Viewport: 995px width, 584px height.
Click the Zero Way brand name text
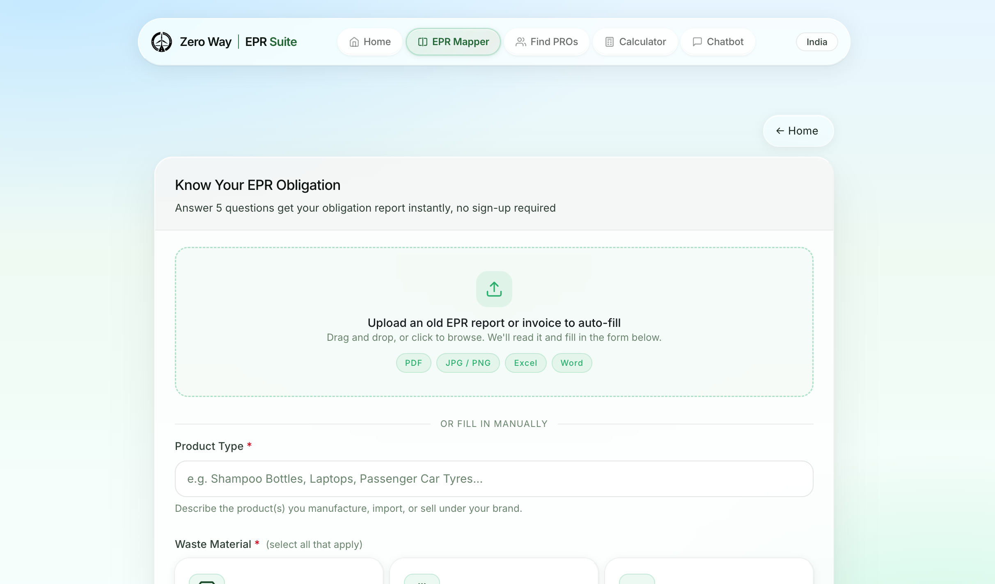pos(206,42)
